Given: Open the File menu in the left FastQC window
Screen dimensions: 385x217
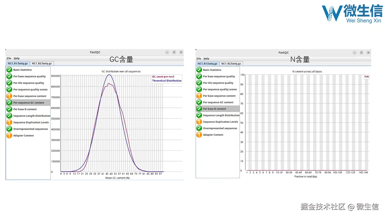Looking at the screenshot, I should [x=9, y=58].
